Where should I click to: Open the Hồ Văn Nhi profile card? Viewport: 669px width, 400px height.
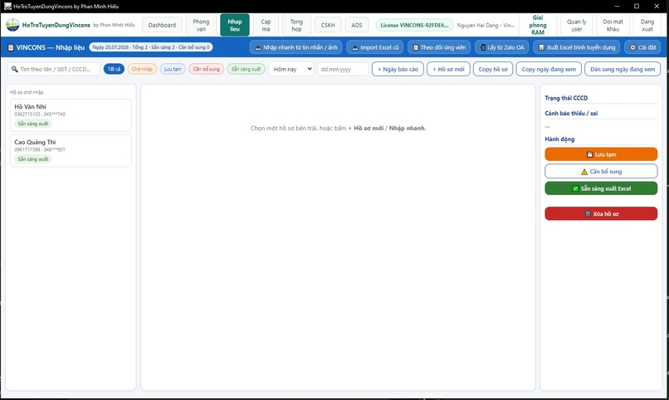pos(71,115)
